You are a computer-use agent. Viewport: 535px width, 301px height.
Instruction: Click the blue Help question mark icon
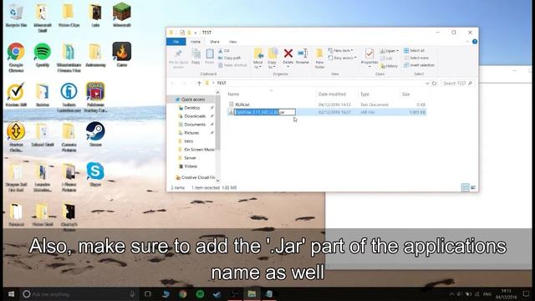pyautogui.click(x=475, y=42)
